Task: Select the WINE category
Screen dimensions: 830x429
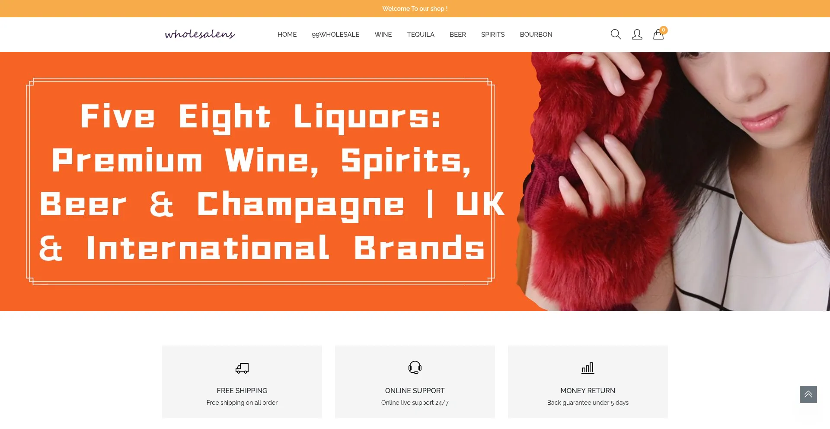Action: [x=383, y=35]
